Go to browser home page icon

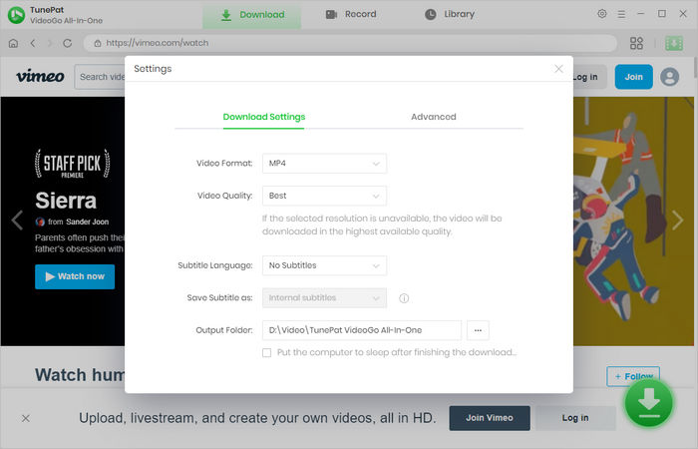click(13, 43)
